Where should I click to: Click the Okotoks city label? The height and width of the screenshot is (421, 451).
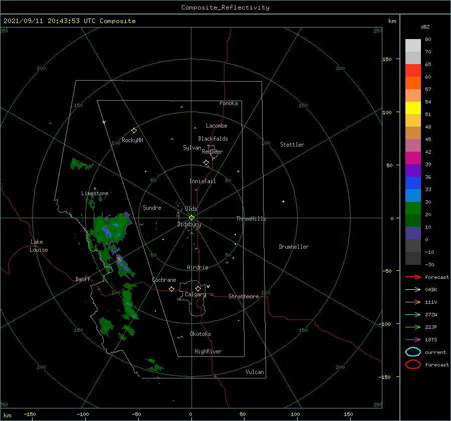pyautogui.click(x=200, y=334)
